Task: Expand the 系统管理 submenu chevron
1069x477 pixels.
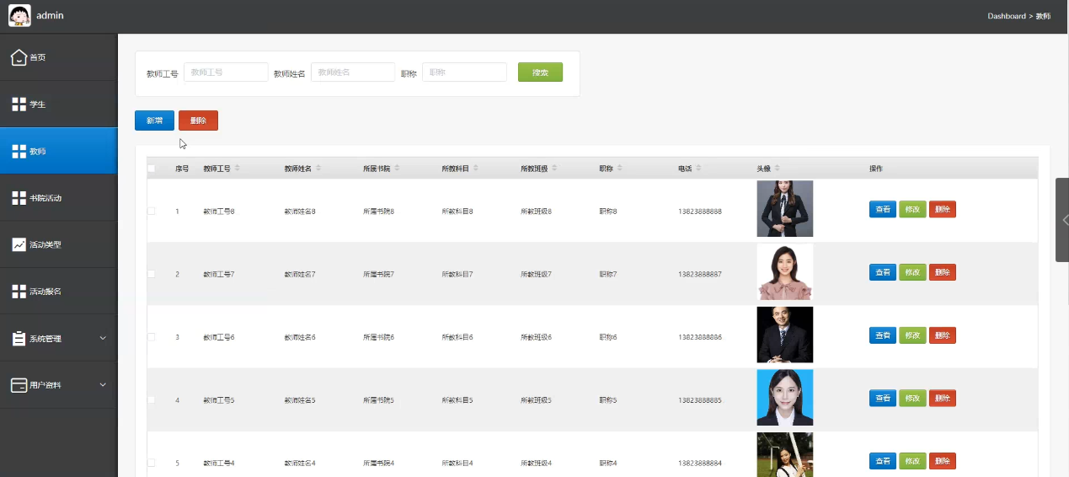Action: coord(103,338)
